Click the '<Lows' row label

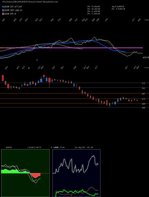tap(146, 67)
